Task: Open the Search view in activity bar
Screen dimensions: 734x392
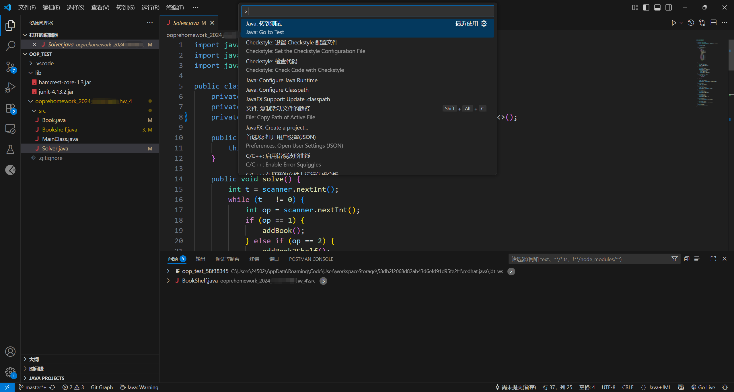Action: click(x=10, y=46)
